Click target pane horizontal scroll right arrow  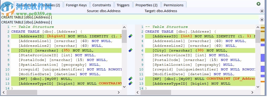252,93
